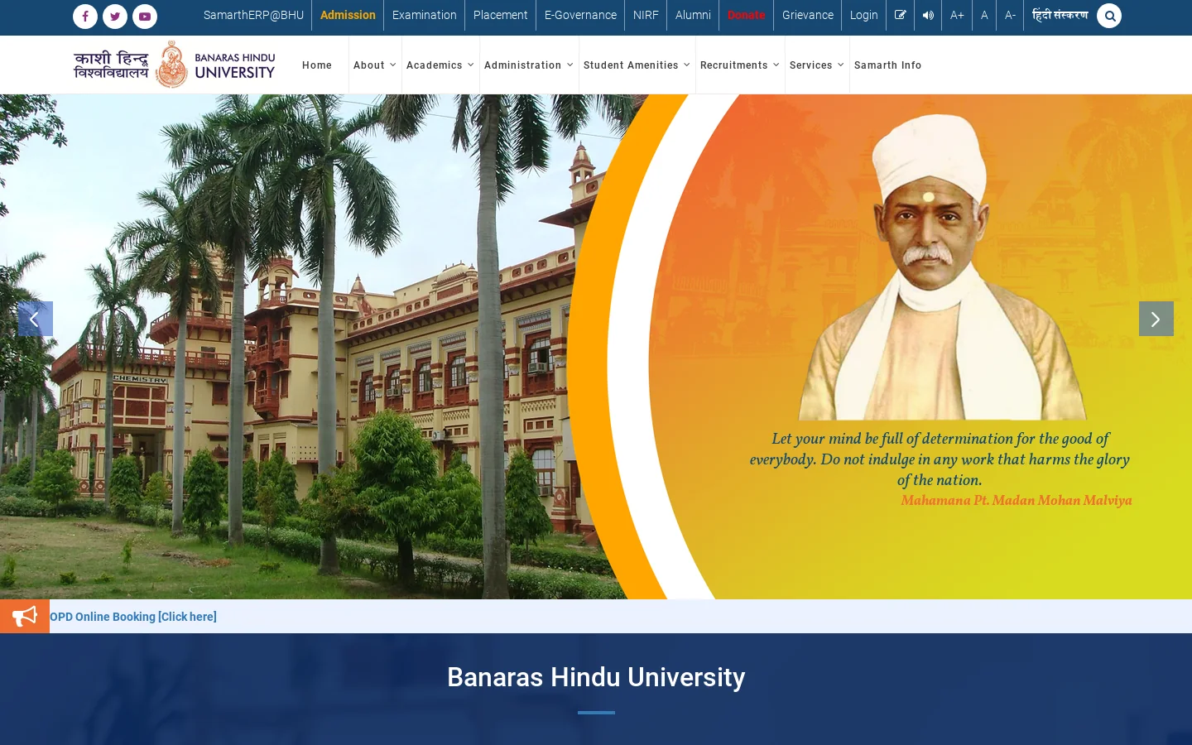Switch to Hindi version of the site
Image resolution: width=1192 pixels, height=745 pixels.
[1060, 15]
